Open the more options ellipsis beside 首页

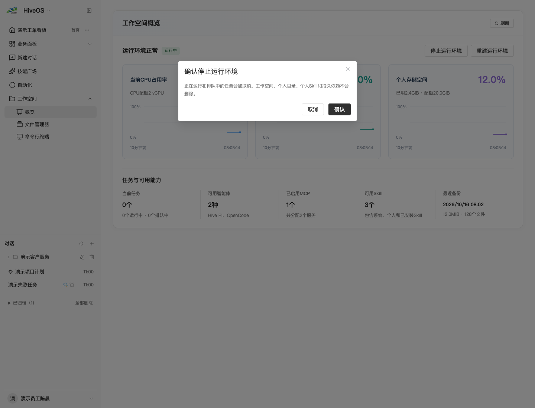87,30
